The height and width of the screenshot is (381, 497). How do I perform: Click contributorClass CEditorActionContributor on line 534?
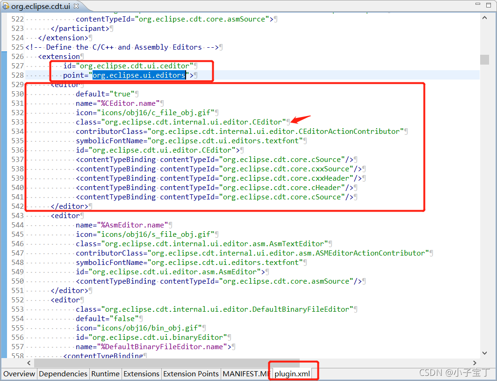pyautogui.click(x=240, y=132)
